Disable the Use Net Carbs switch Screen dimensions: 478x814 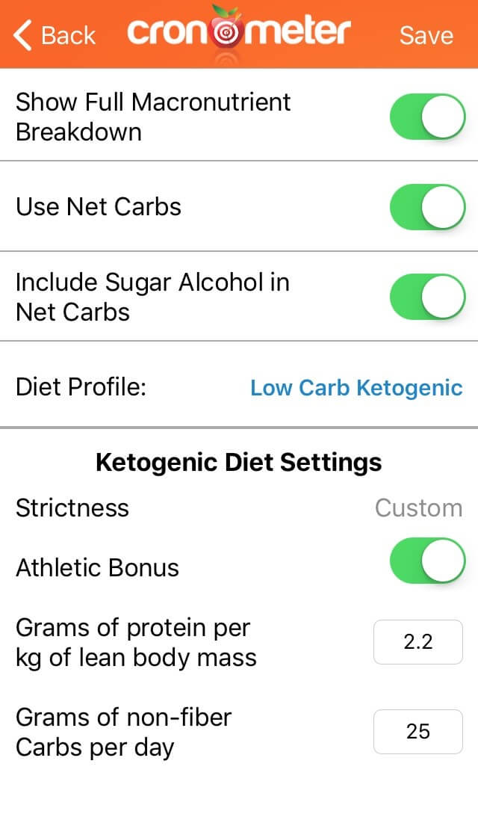pos(428,206)
